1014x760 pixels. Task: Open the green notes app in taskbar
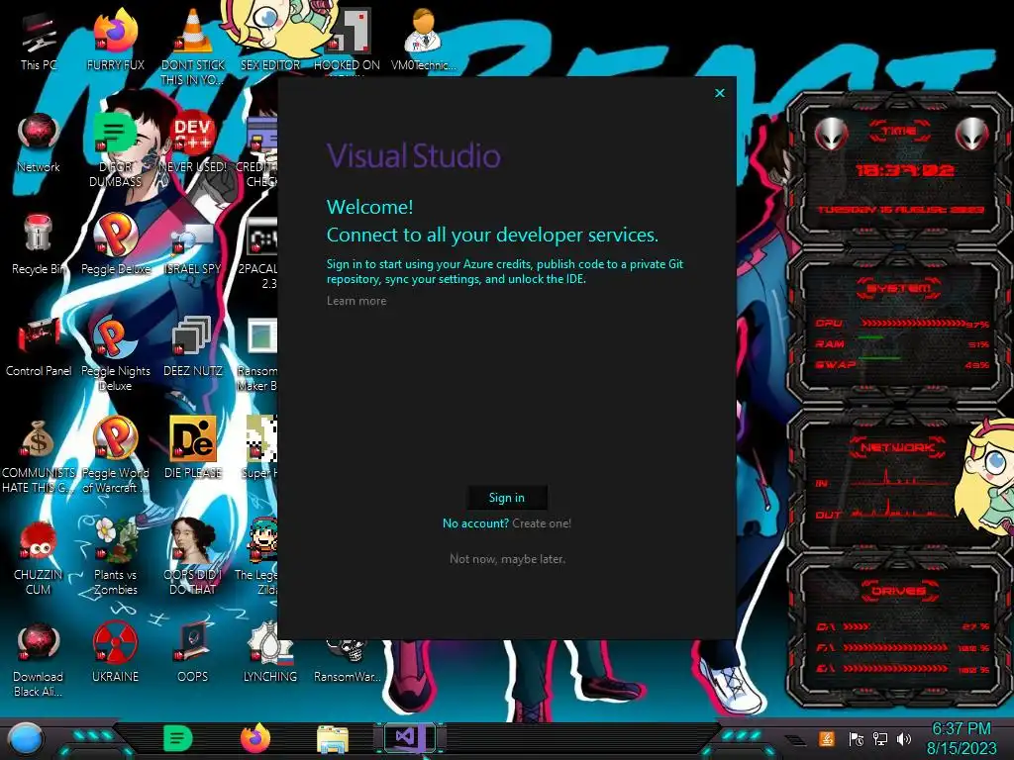pos(178,738)
